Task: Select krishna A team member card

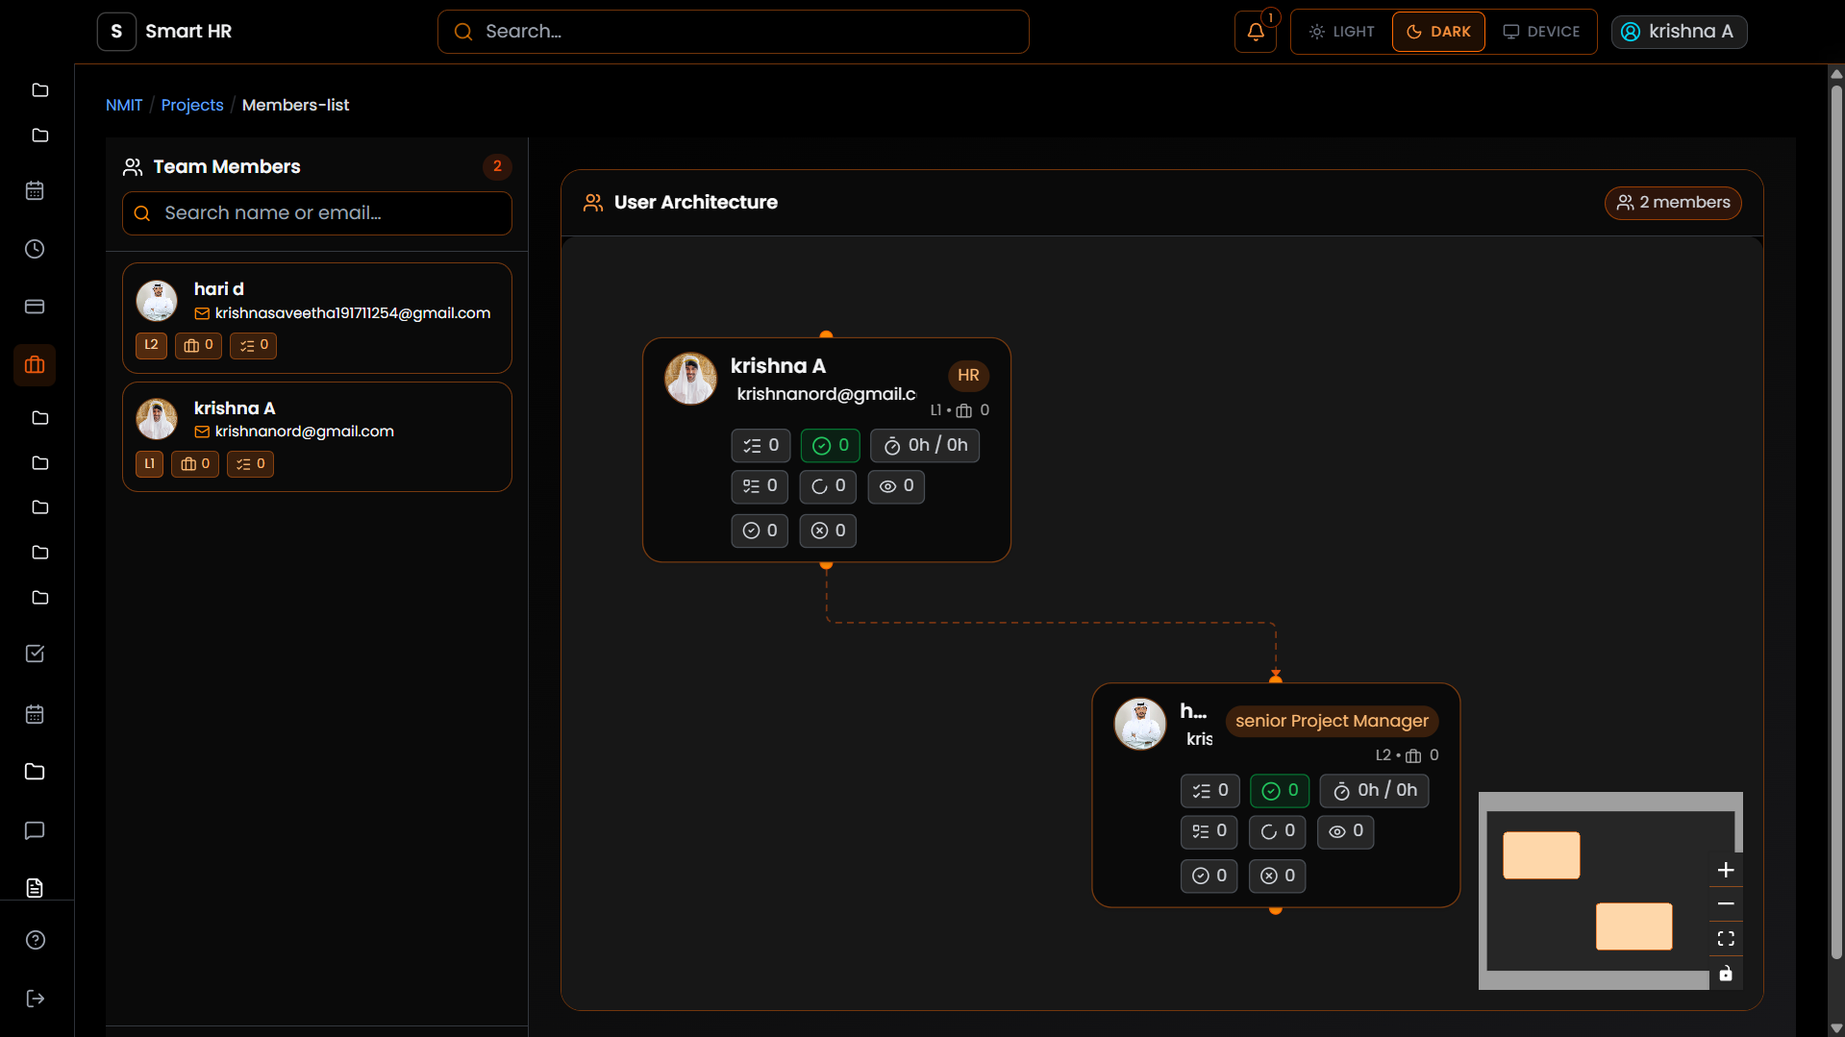Action: [317, 437]
